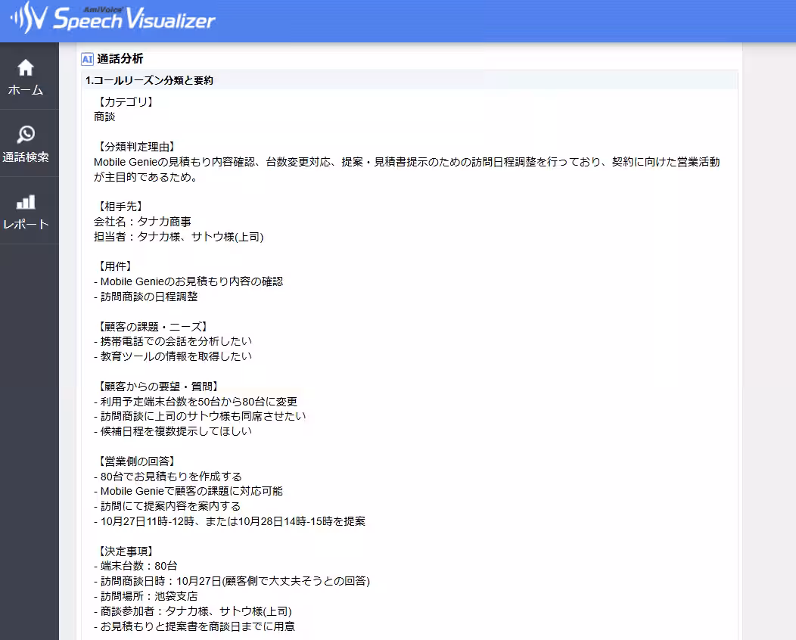
Task: Click the 【分類判定理由】 label
Action: click(x=136, y=147)
